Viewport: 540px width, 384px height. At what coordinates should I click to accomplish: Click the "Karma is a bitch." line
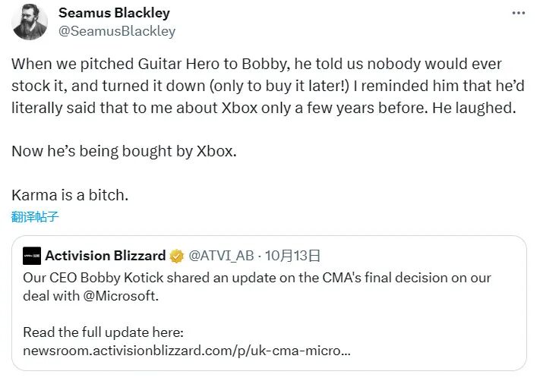coord(70,194)
